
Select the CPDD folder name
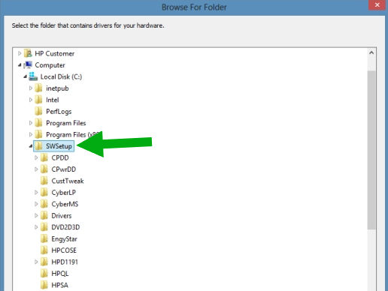(60, 157)
